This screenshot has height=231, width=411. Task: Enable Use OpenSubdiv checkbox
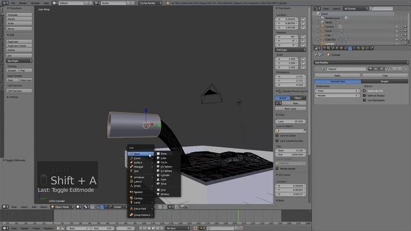364,100
